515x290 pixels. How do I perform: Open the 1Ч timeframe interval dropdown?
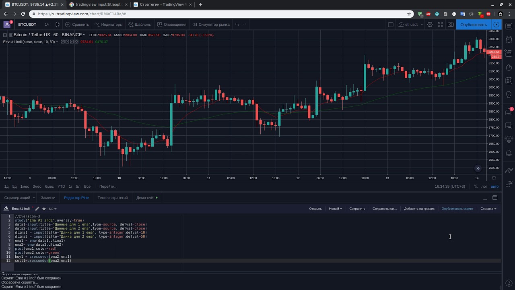click(x=47, y=25)
